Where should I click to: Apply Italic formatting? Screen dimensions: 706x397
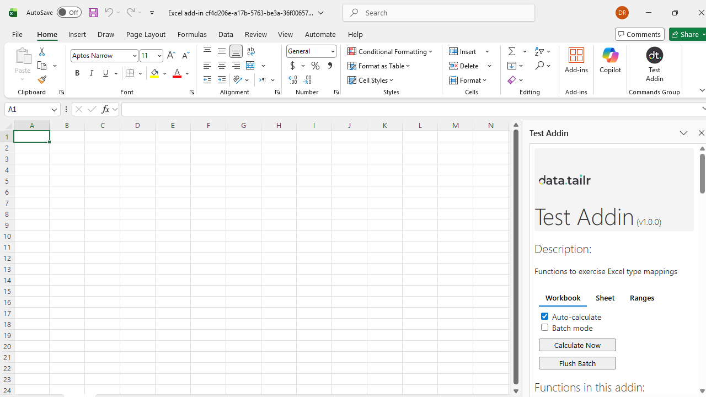pyautogui.click(x=91, y=73)
